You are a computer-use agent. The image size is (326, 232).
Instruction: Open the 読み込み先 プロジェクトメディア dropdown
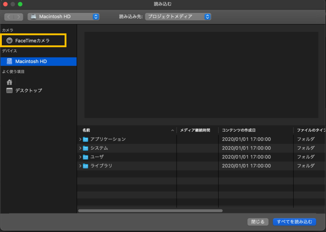click(178, 17)
